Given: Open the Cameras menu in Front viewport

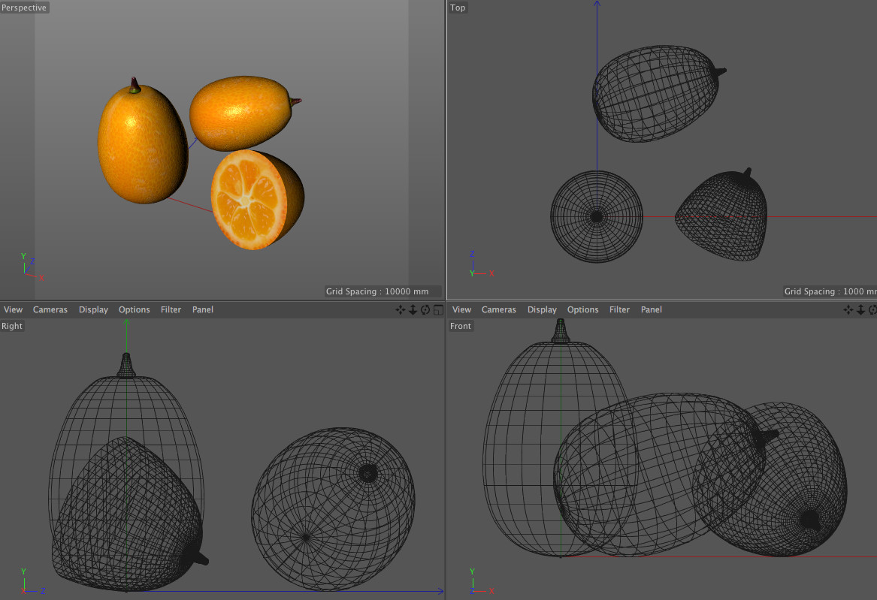Looking at the screenshot, I should coord(498,310).
